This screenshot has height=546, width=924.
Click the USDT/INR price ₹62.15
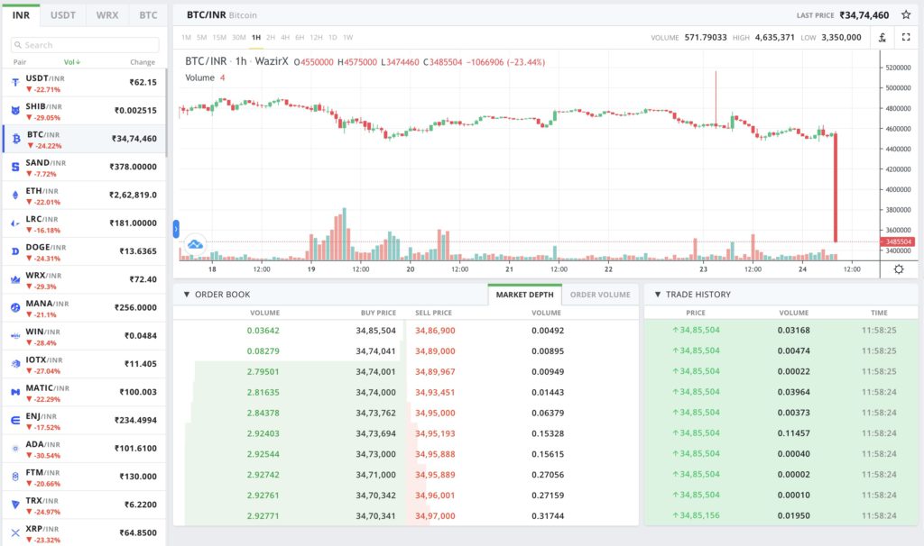coord(143,82)
